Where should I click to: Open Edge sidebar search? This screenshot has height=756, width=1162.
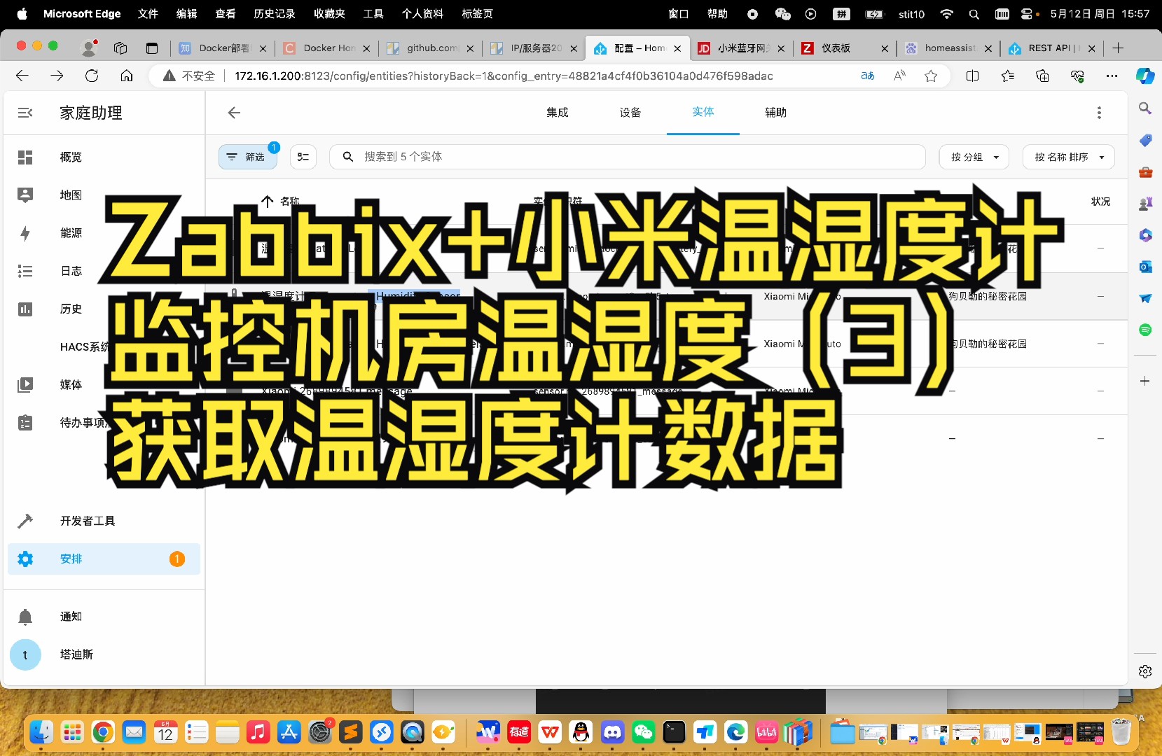pyautogui.click(x=1145, y=108)
